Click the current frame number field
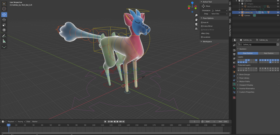The height and width of the screenshot is (135, 280). 195,122
